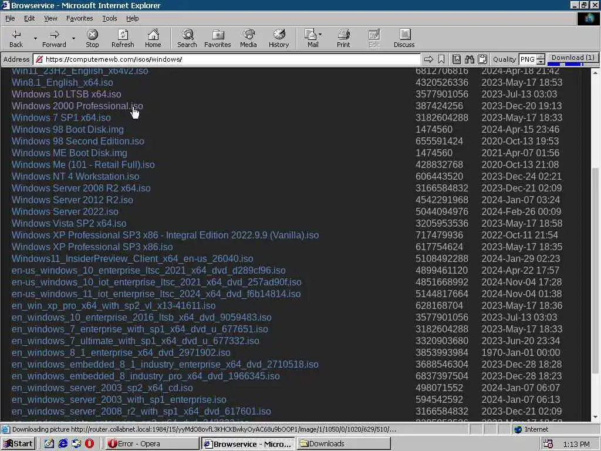Stop loading the page
601x451 pixels.
[x=92, y=38]
